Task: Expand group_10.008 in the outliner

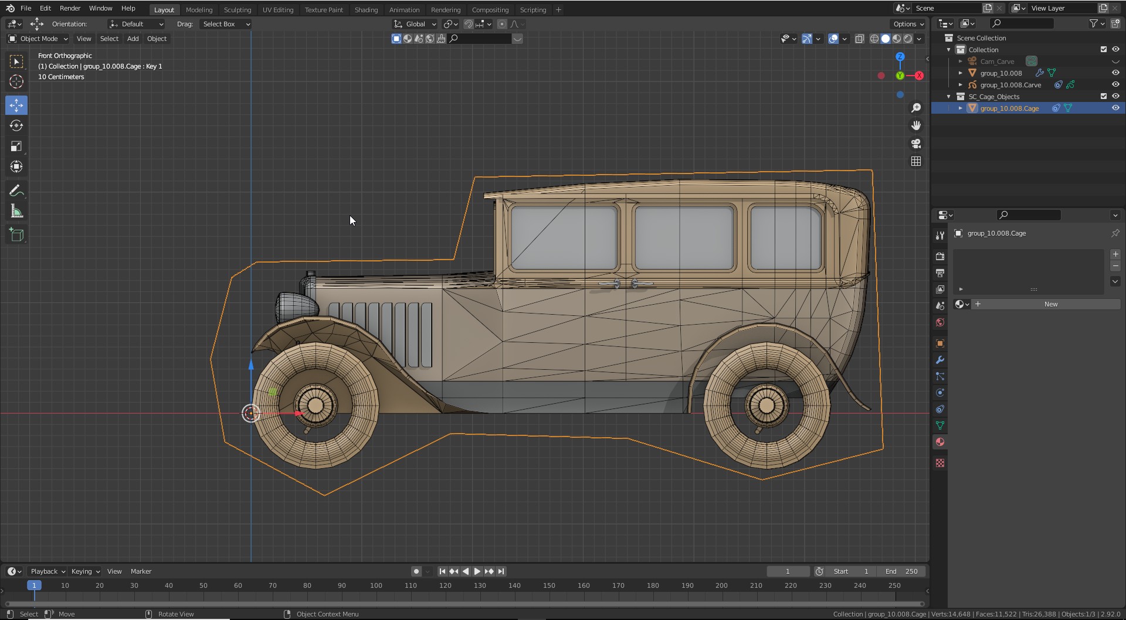Action: click(960, 73)
